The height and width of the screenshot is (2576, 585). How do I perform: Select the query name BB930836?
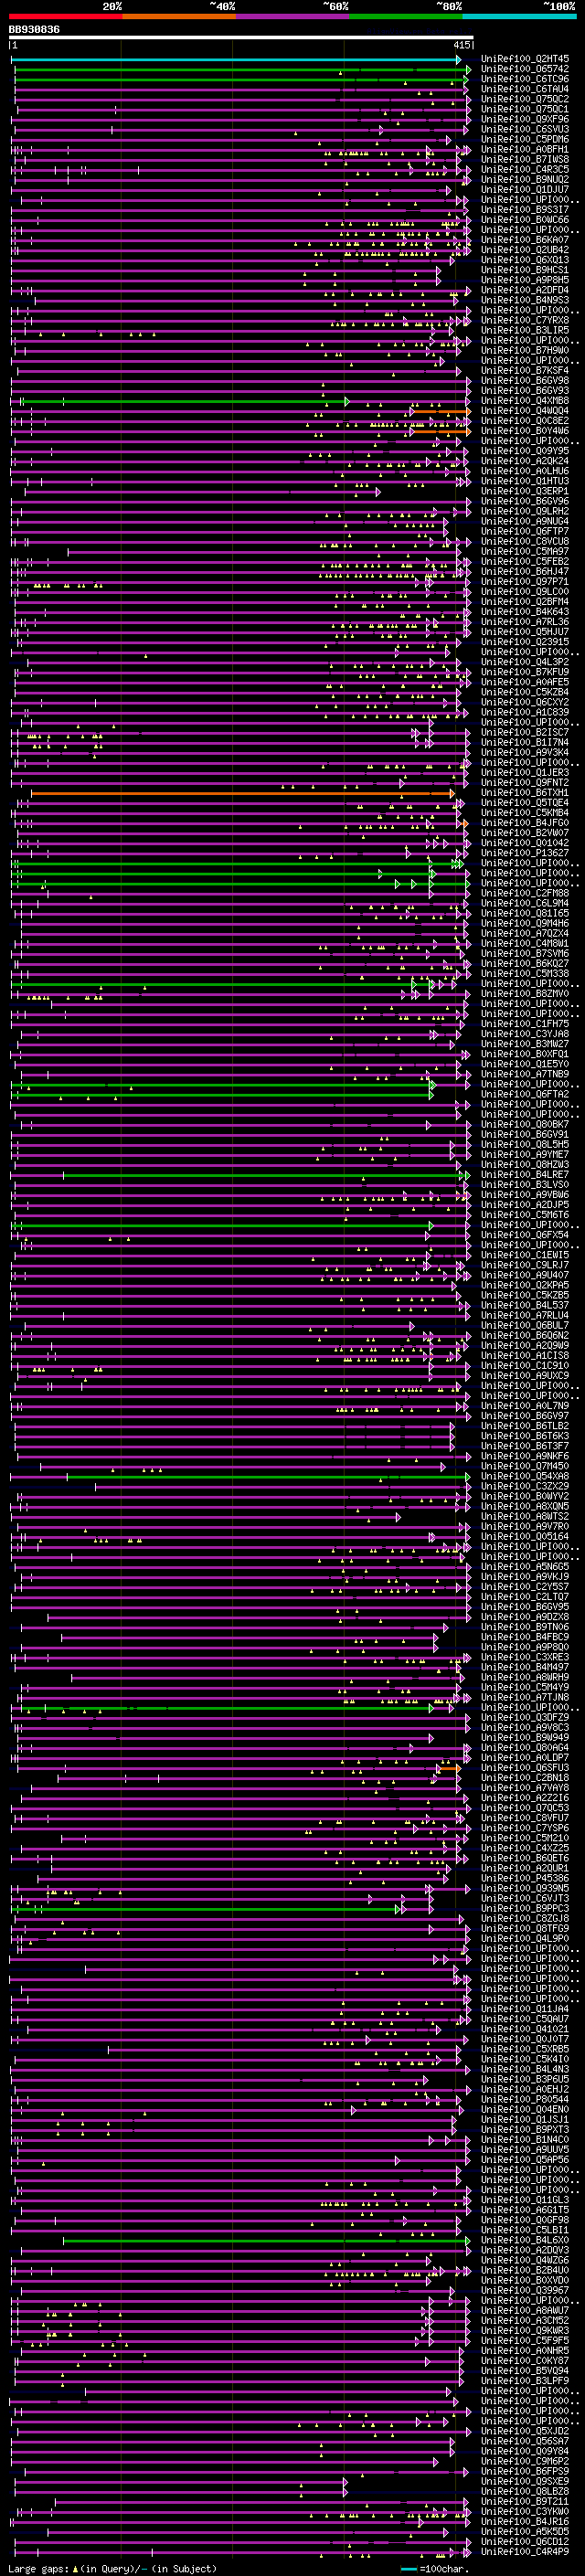pos(34,29)
